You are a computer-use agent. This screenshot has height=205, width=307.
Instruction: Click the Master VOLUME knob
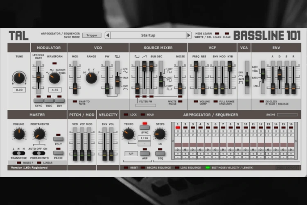19,134
